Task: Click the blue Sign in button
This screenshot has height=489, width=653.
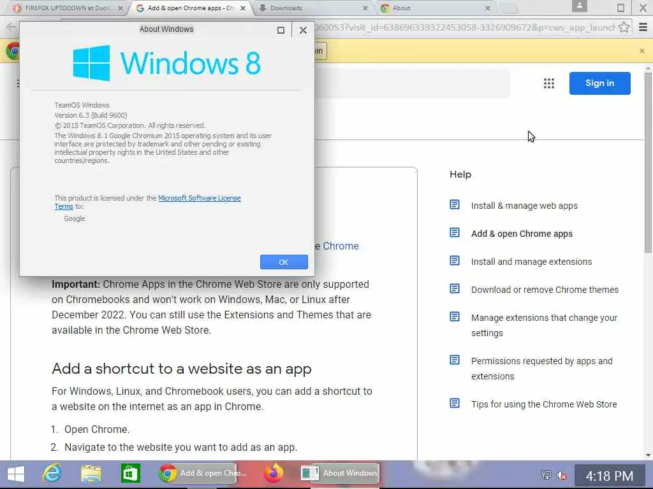Action: coord(599,83)
